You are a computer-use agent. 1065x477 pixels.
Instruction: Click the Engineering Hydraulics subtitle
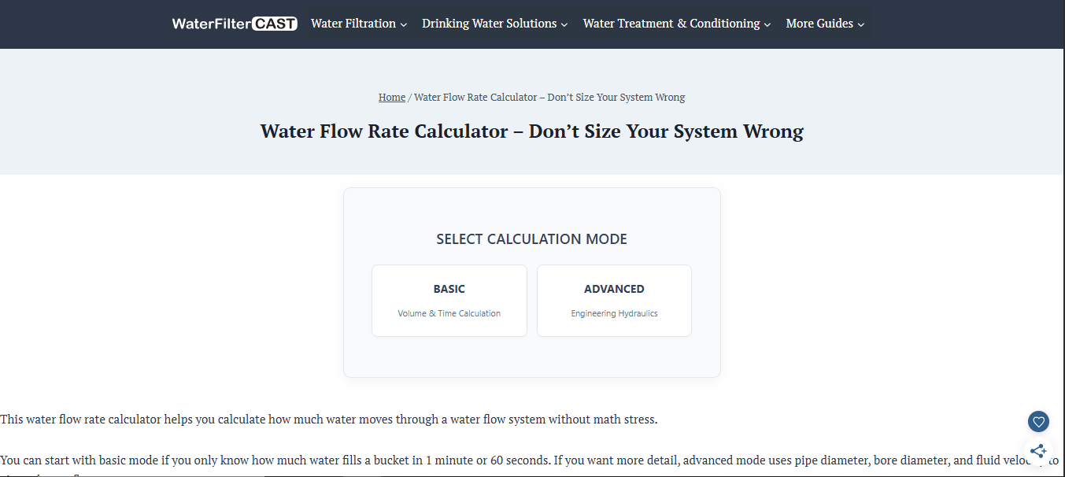tap(614, 313)
